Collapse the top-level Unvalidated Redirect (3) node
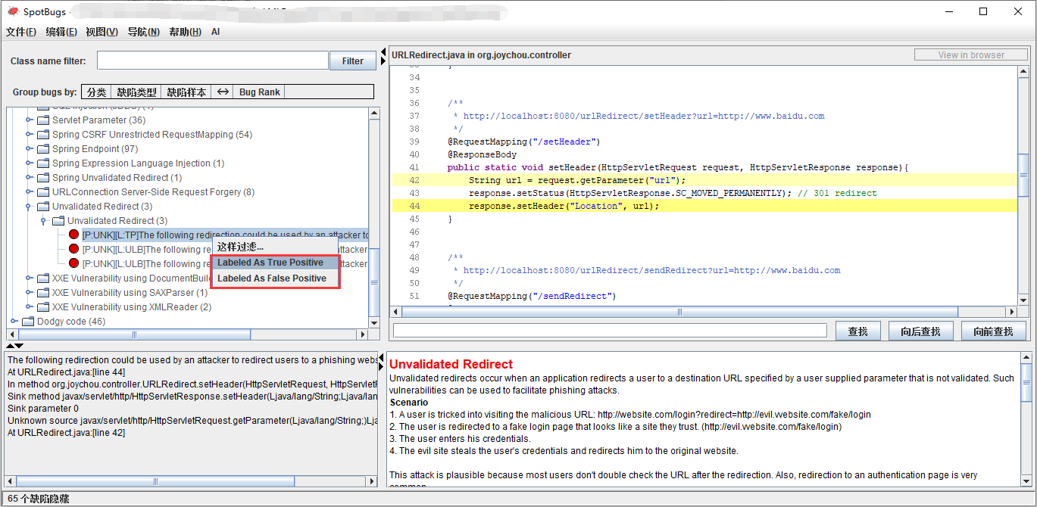The width and height of the screenshot is (1037, 507). coord(29,206)
